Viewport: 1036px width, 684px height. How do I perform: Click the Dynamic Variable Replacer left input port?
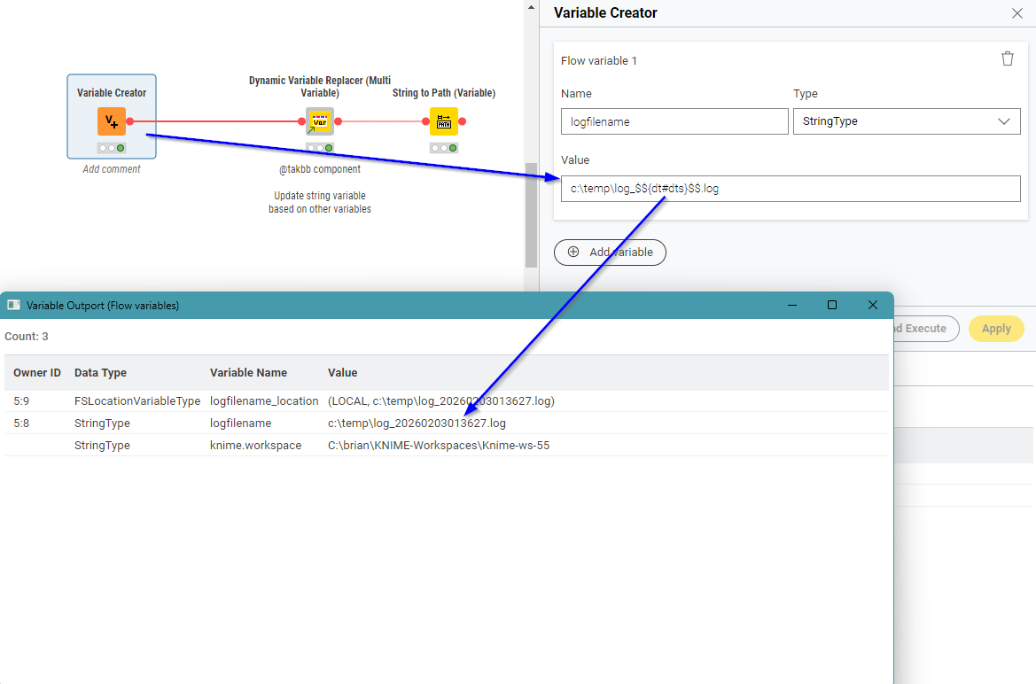point(301,121)
